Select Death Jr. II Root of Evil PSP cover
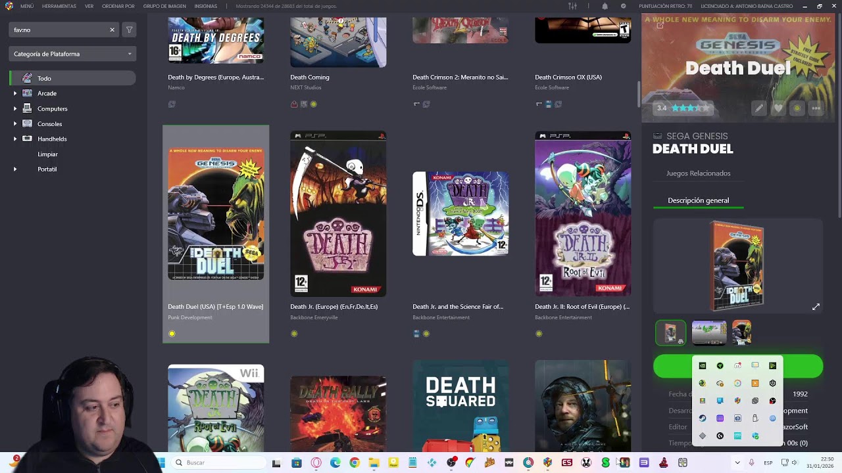 pyautogui.click(x=583, y=214)
